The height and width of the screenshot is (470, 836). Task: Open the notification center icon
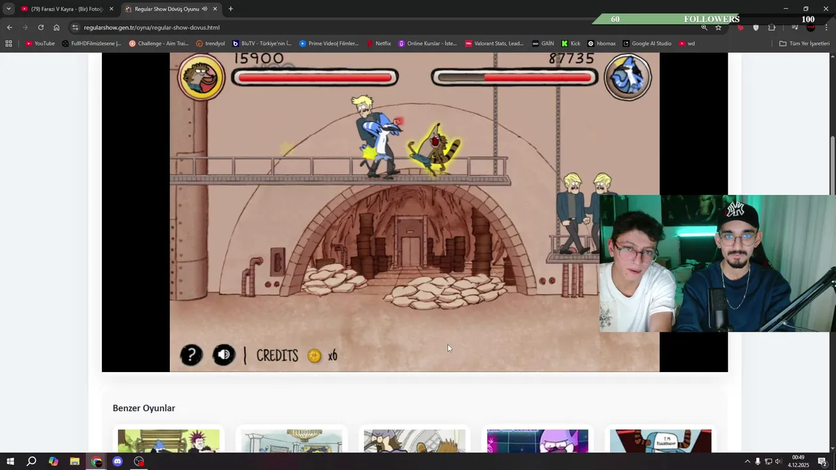click(822, 462)
